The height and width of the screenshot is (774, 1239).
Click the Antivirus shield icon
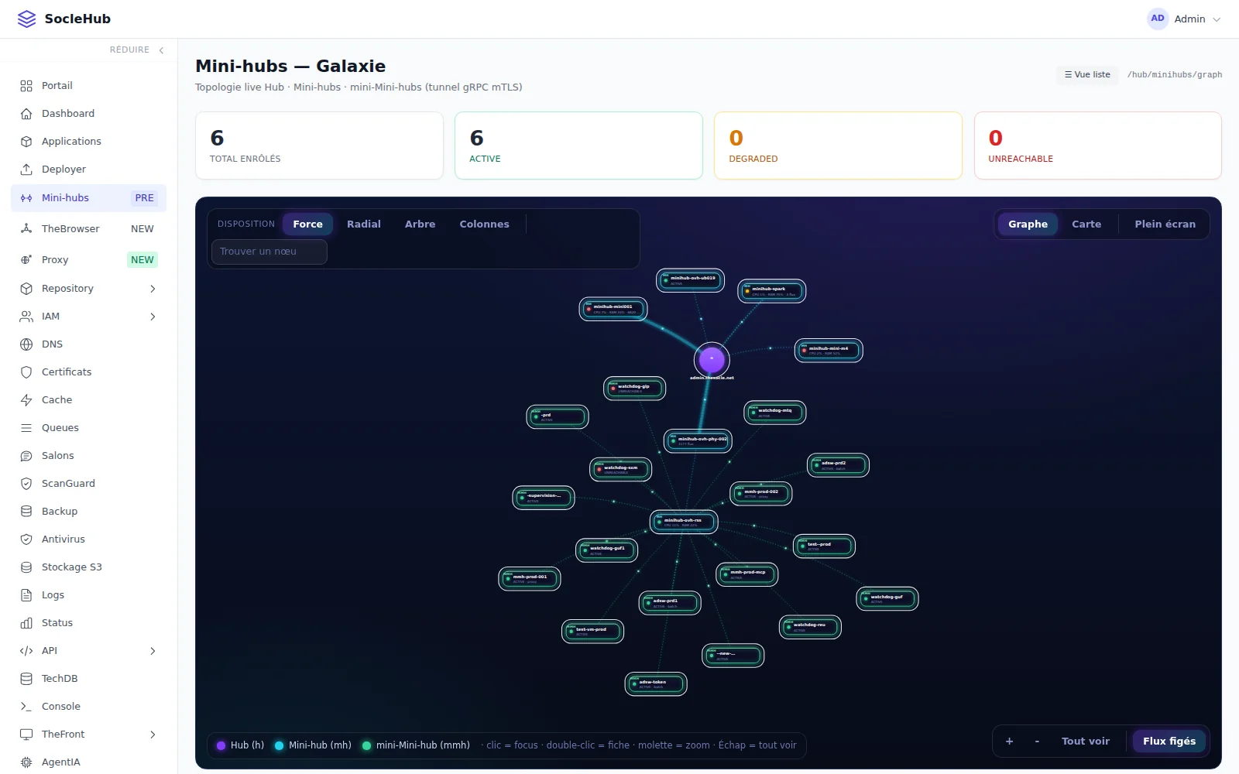tap(26, 539)
